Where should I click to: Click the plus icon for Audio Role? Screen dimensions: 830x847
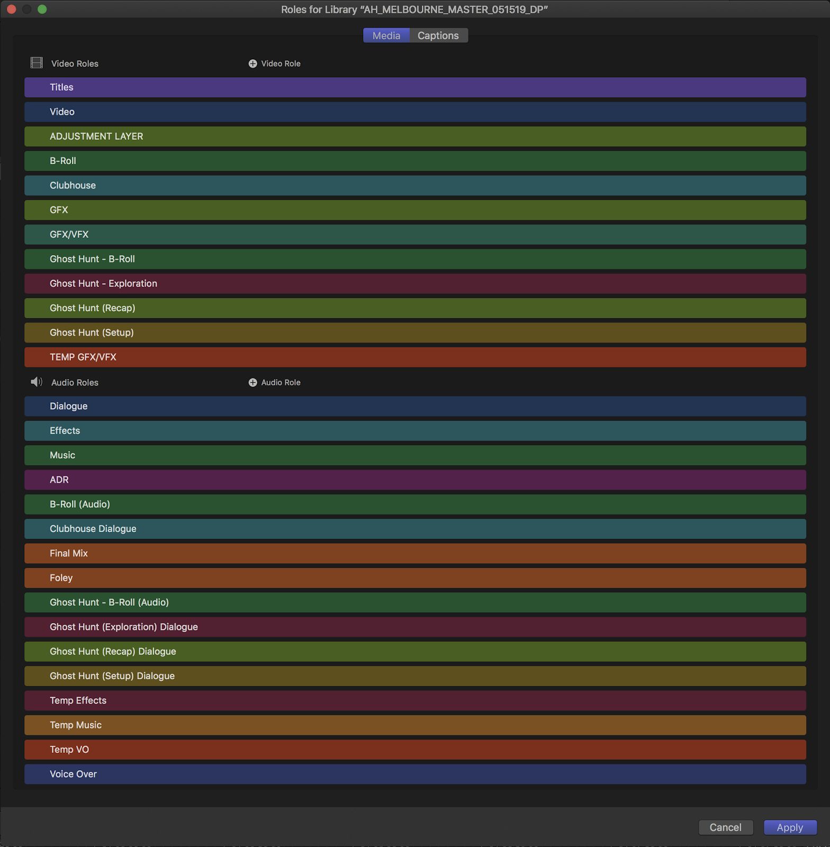(252, 382)
